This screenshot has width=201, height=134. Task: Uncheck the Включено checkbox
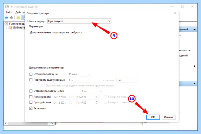[31, 108]
